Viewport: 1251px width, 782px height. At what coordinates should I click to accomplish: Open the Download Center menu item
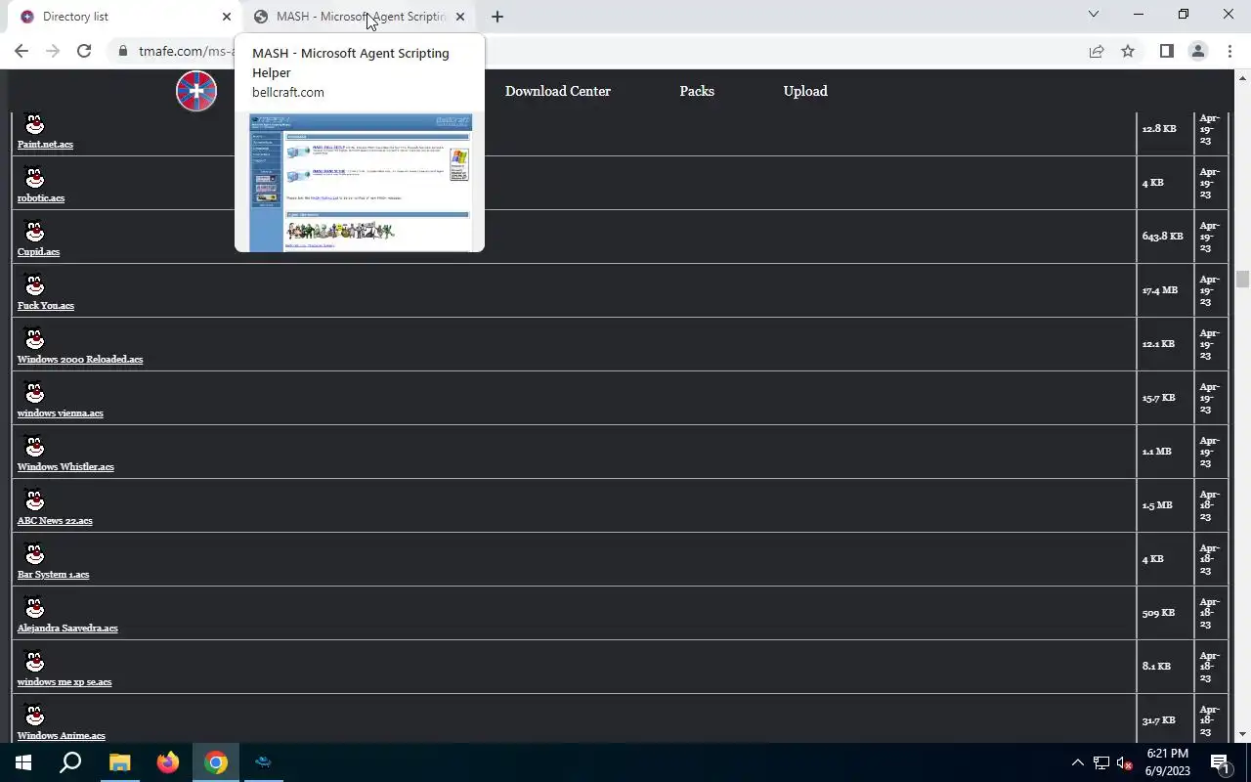558,91
